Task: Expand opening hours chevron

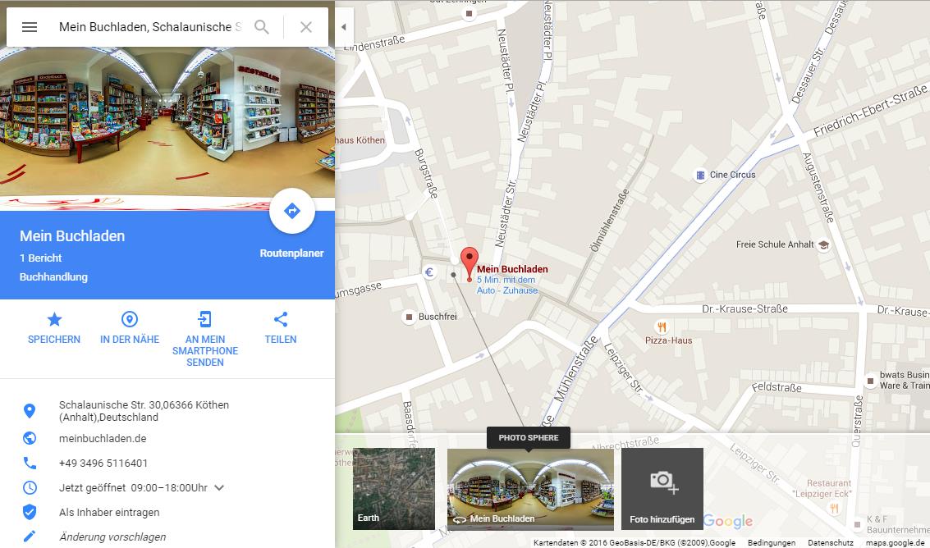Action: (x=219, y=488)
